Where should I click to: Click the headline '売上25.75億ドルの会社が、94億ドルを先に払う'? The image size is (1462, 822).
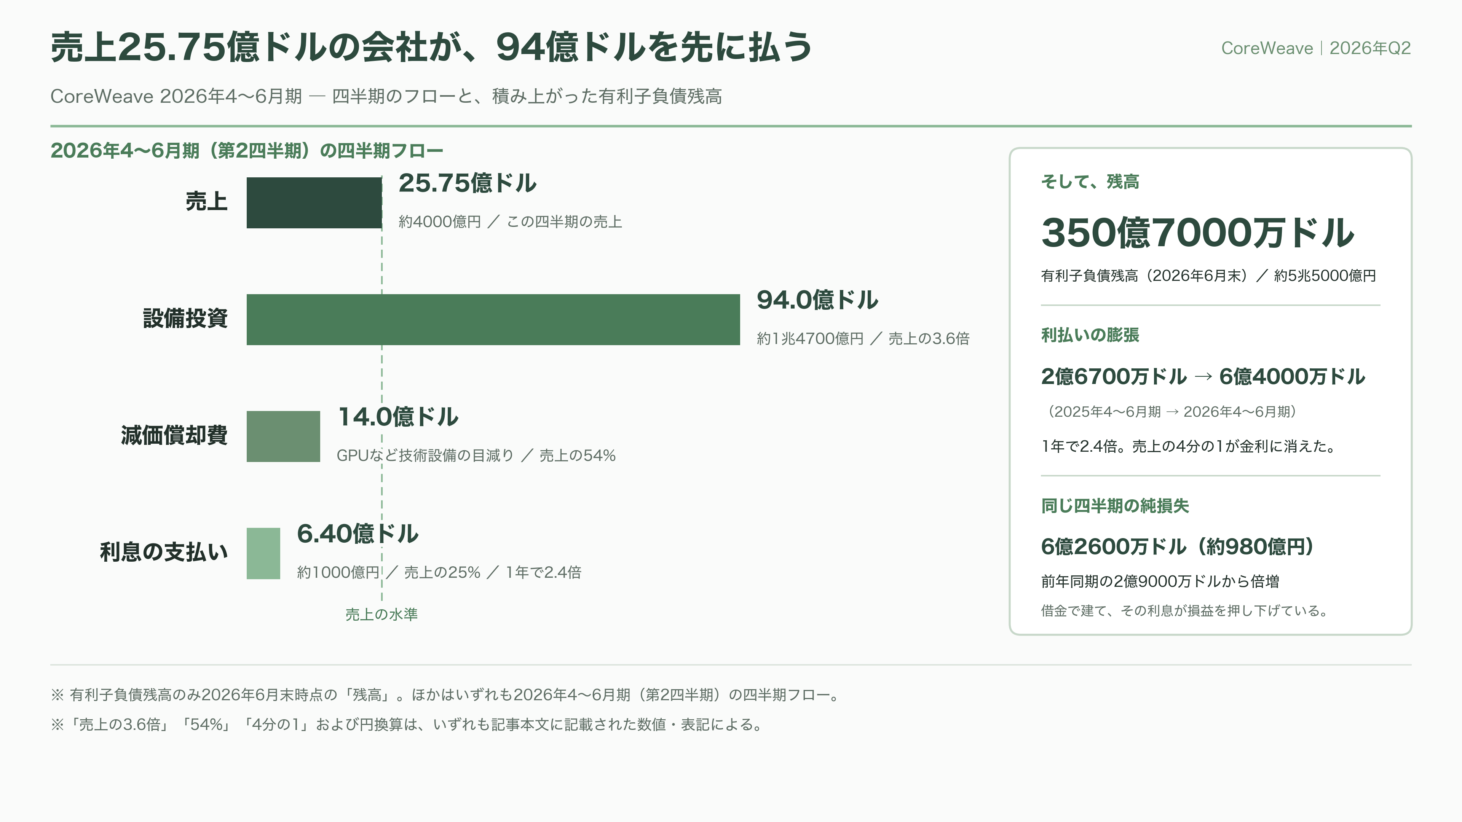(431, 47)
